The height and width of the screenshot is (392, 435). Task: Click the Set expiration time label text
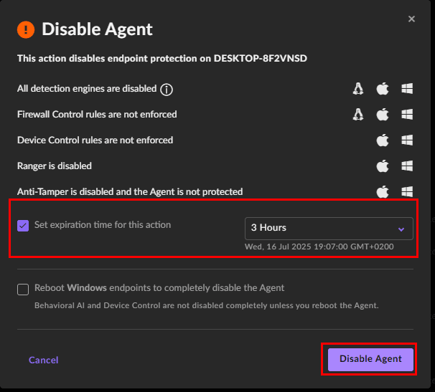click(x=103, y=225)
